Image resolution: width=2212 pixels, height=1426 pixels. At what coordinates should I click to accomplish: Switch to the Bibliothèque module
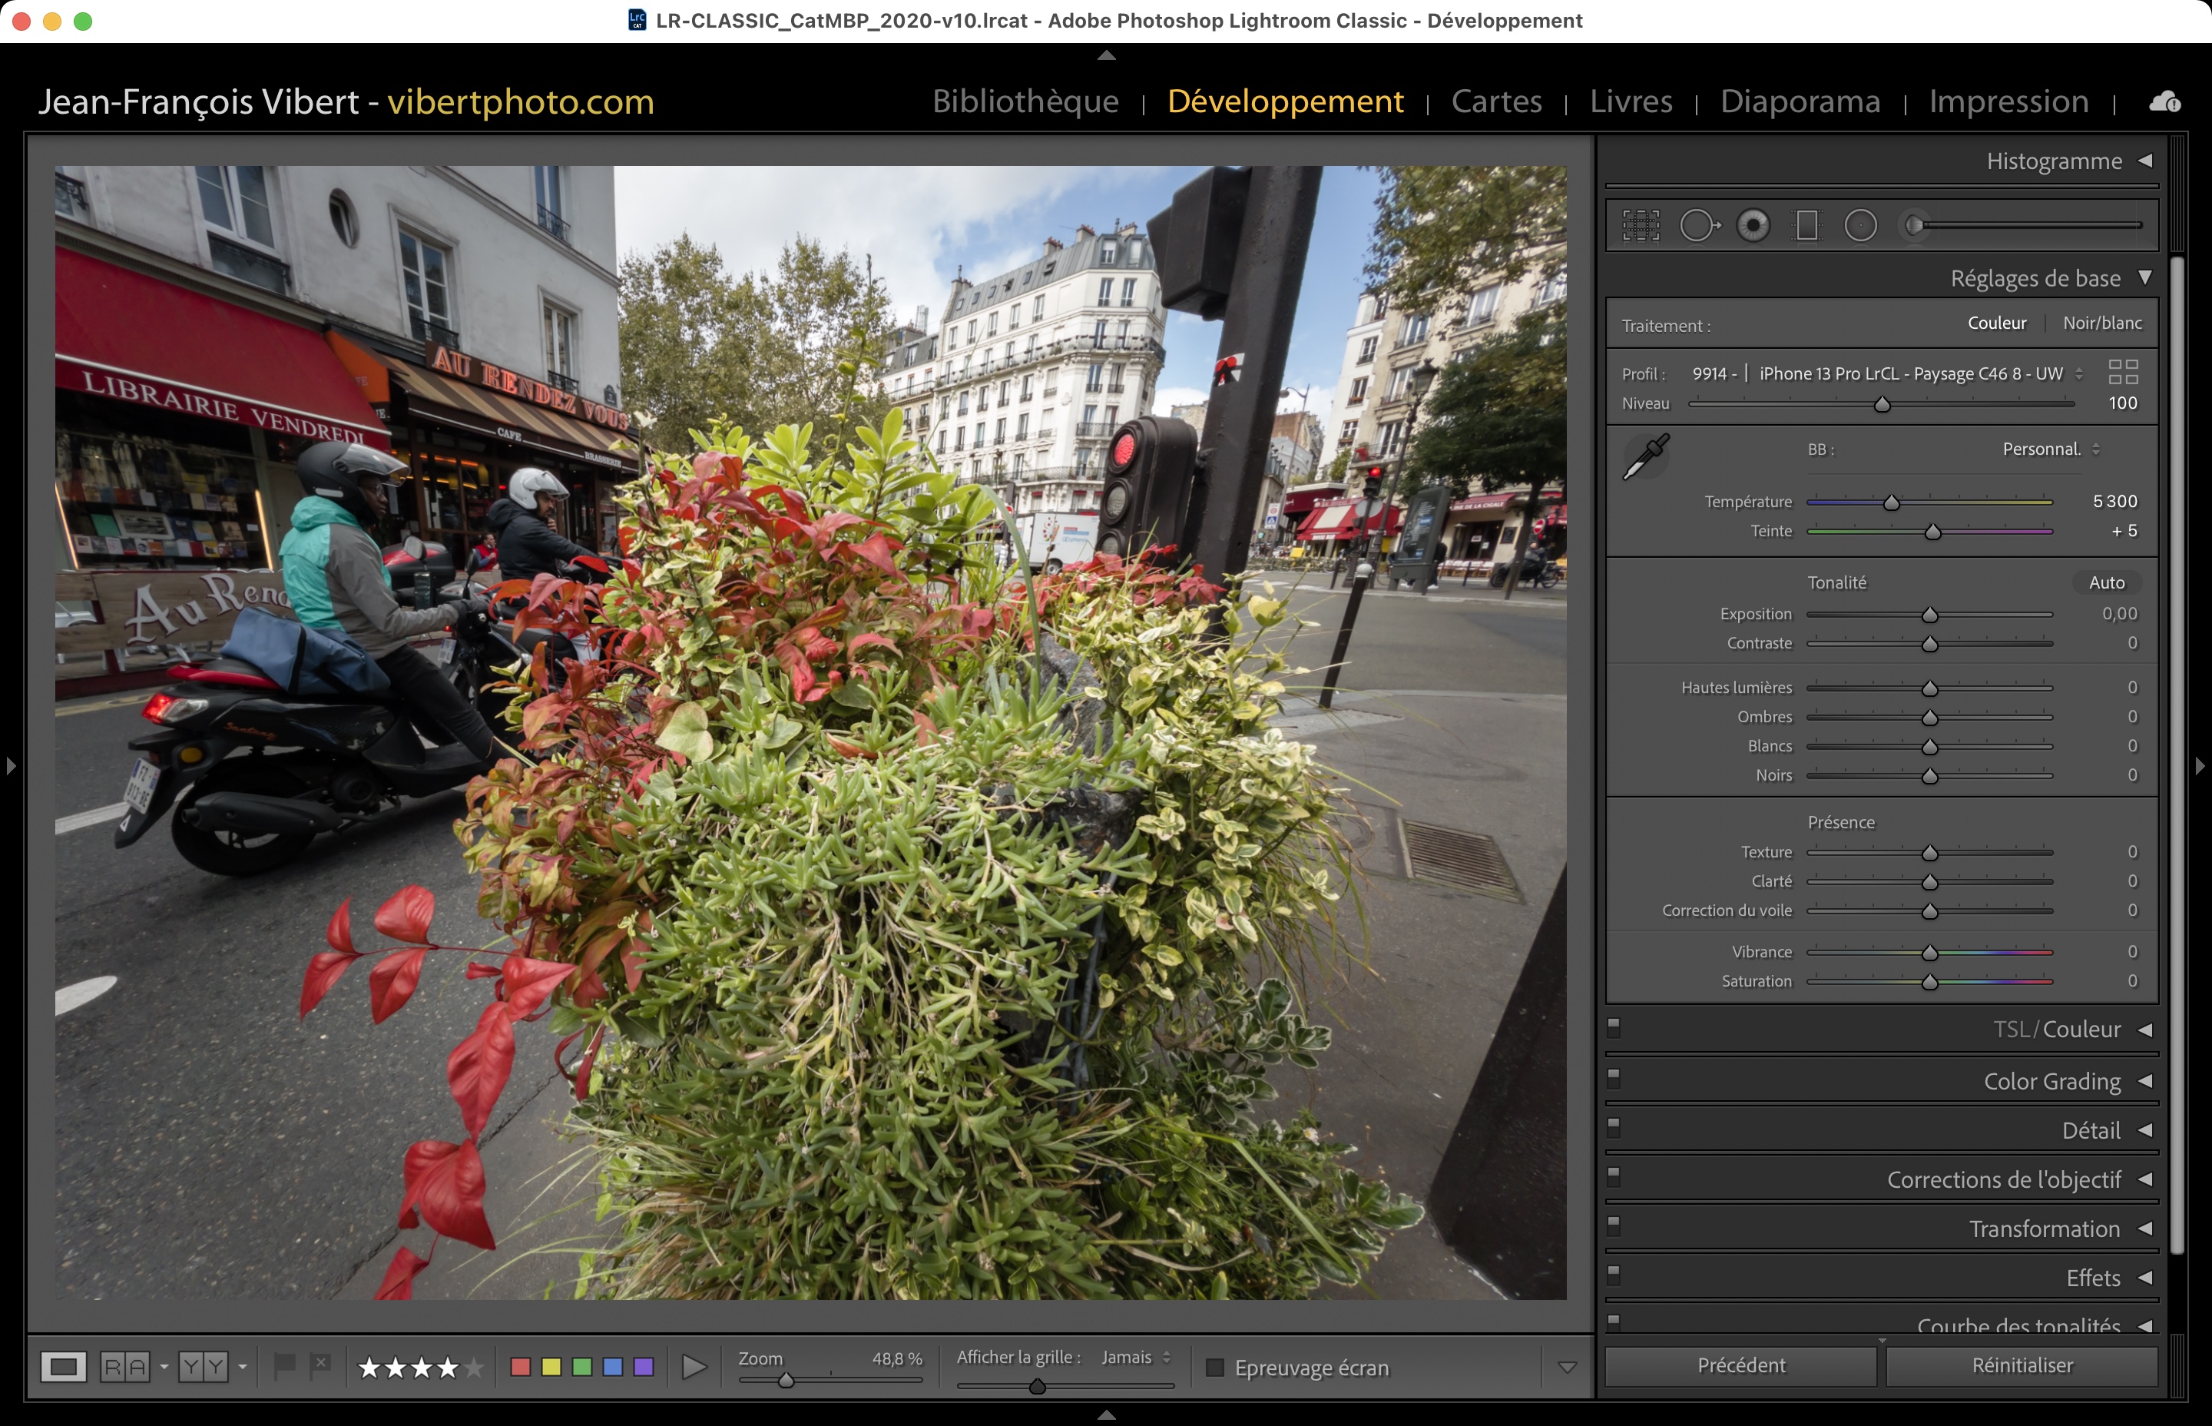click(x=1025, y=101)
